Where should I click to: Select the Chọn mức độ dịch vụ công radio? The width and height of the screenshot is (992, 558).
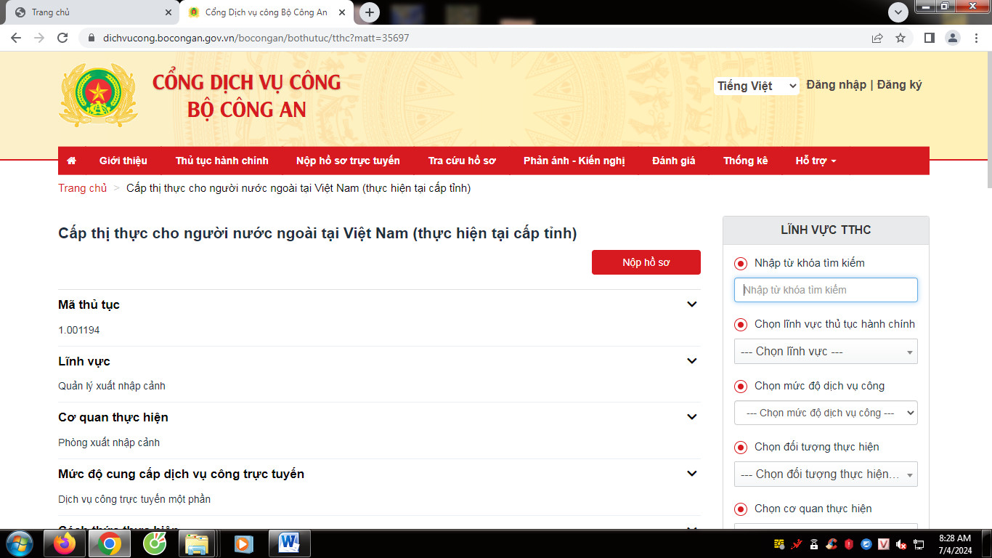741,387
